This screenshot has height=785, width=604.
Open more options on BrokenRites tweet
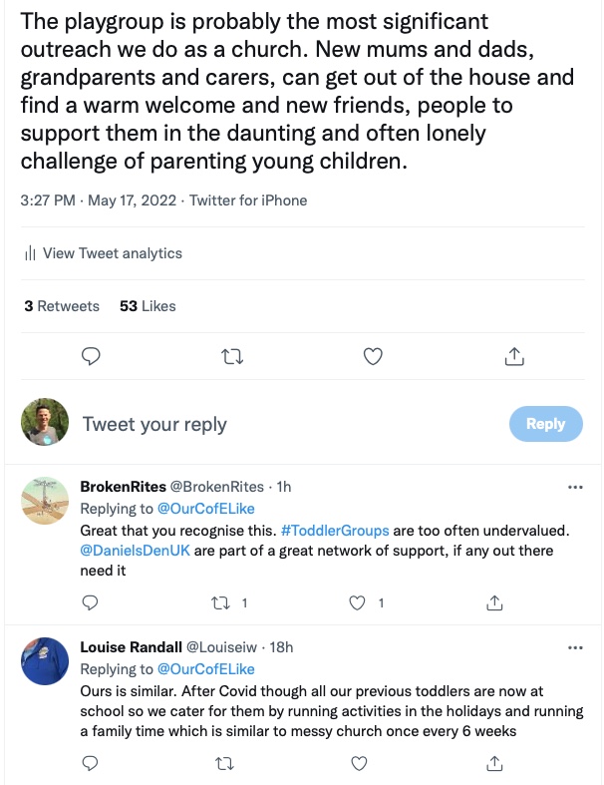(574, 487)
